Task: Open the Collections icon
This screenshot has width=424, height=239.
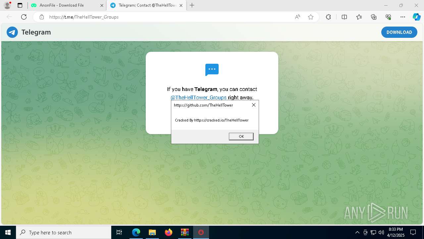Action: [x=374, y=17]
